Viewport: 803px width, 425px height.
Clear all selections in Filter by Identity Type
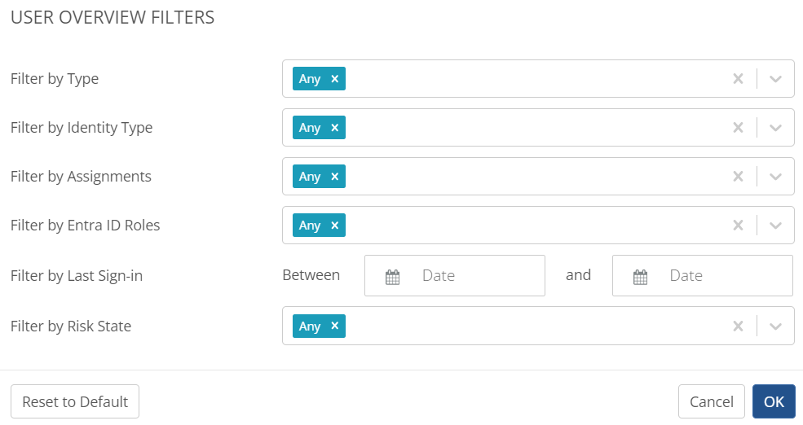click(x=738, y=127)
